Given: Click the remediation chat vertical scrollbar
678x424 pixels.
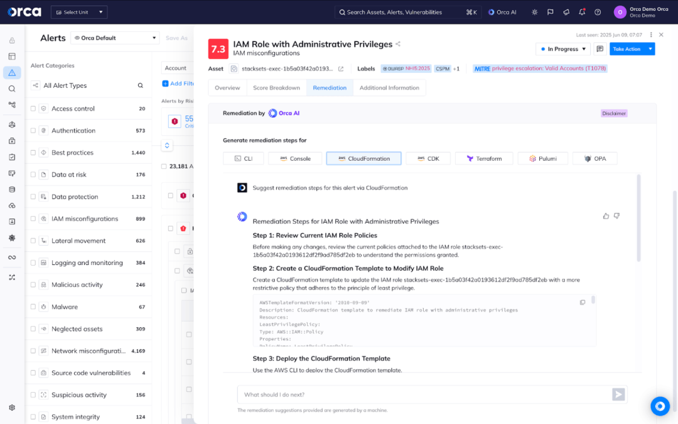Looking at the screenshot, I should click(x=638, y=218).
